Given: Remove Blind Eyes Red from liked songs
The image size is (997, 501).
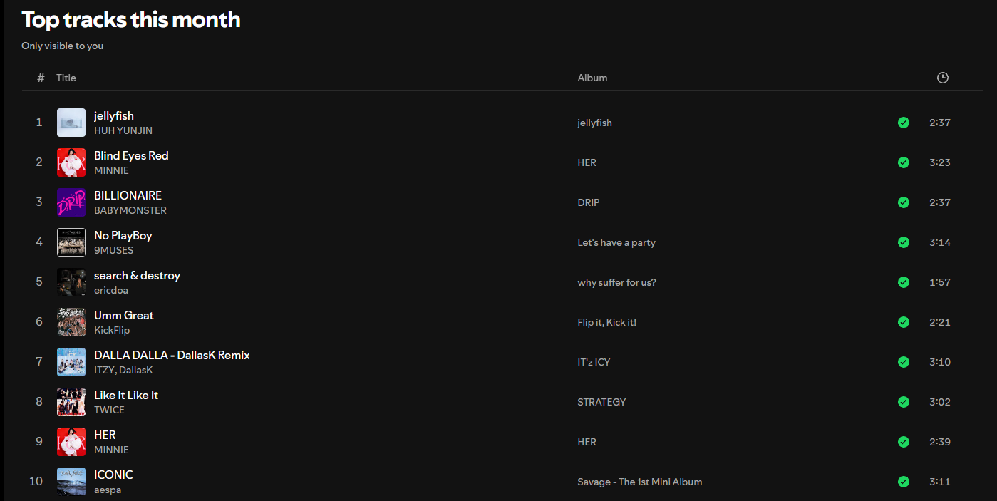Looking at the screenshot, I should 903,162.
